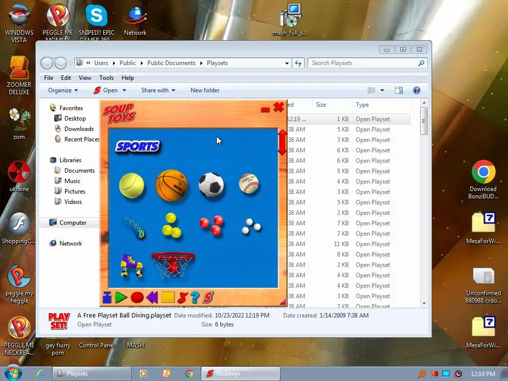Screen dimensions: 508x381
Task: Expand the arrow next to Open
Action: [x=124, y=90]
